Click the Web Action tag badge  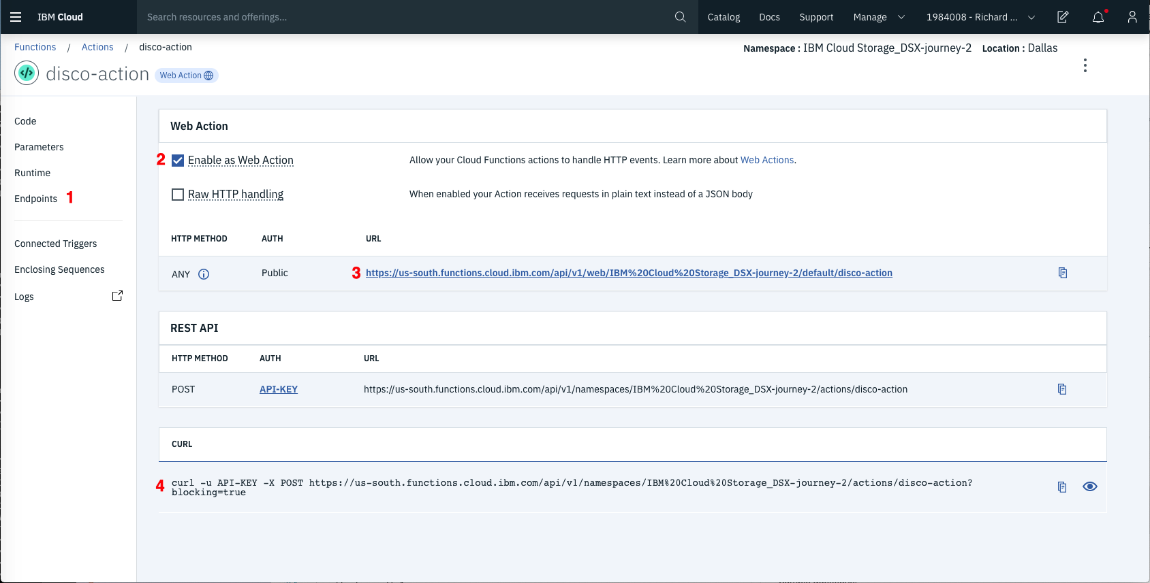pos(187,76)
